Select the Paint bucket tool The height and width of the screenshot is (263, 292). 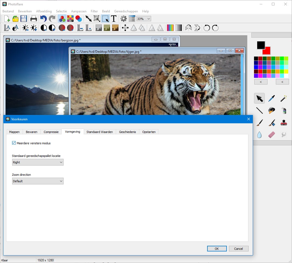272,110
